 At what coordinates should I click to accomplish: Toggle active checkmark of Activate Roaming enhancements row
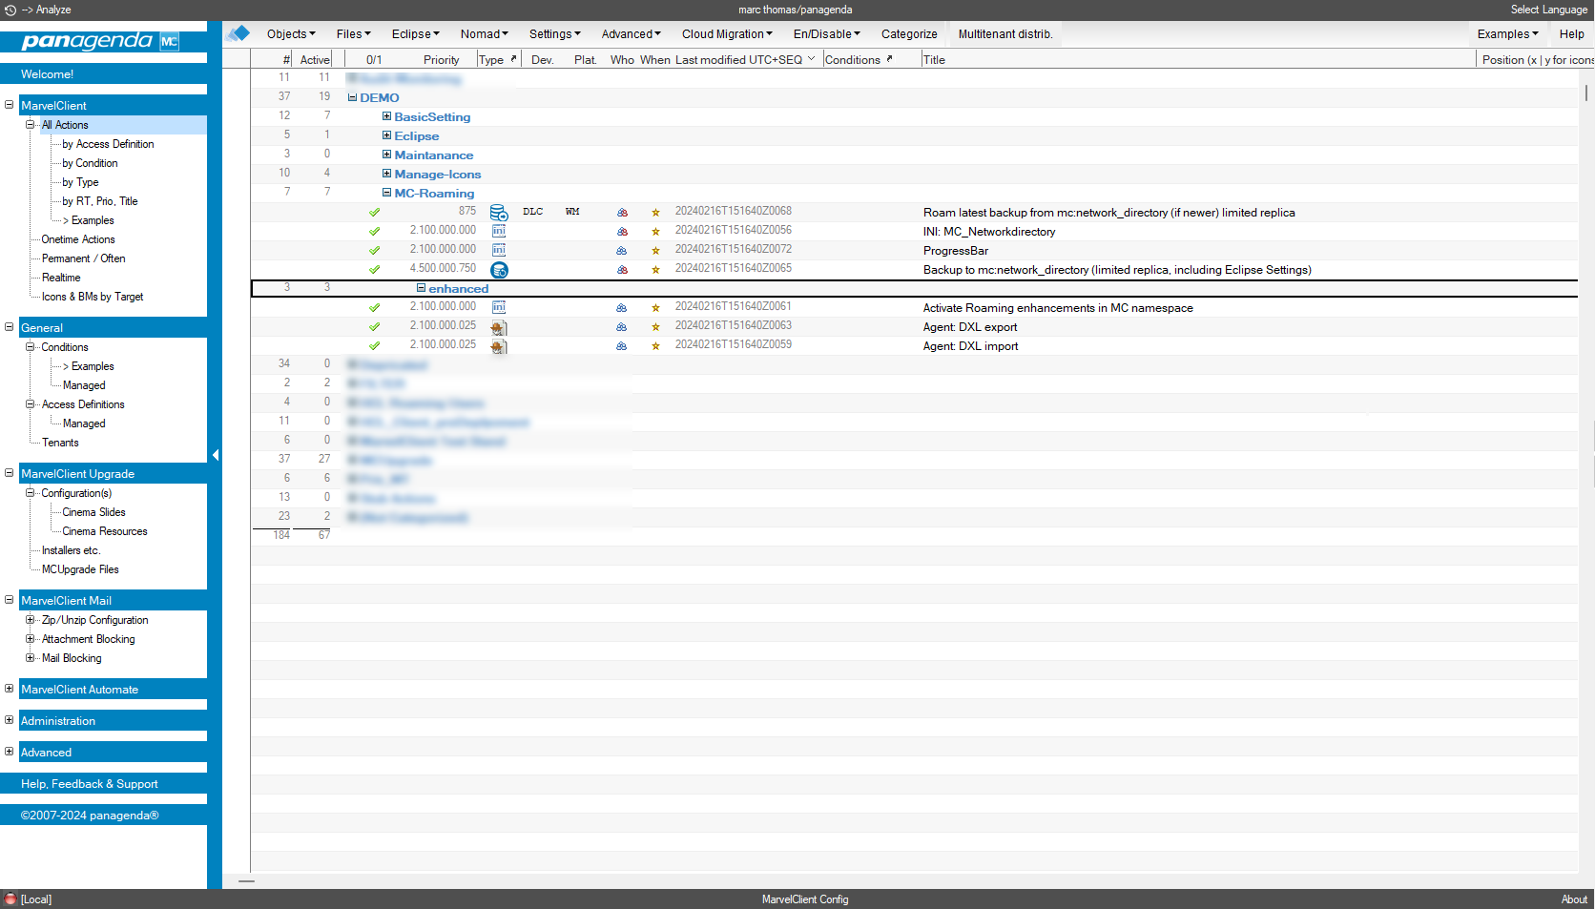(374, 308)
